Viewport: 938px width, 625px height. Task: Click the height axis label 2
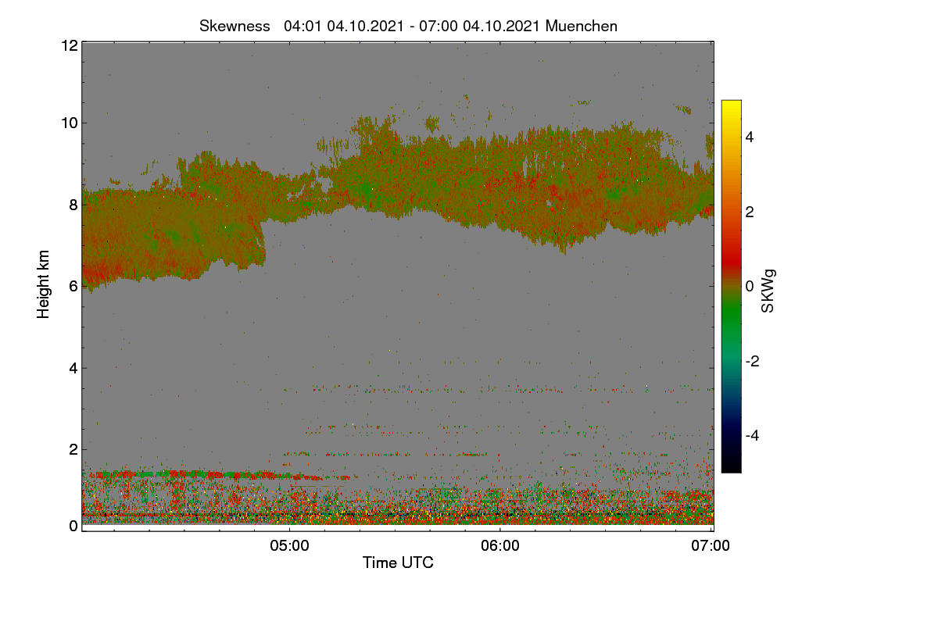coord(73,449)
